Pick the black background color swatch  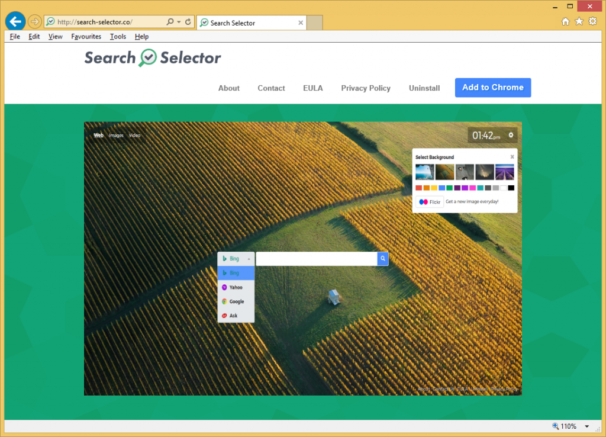[511, 188]
